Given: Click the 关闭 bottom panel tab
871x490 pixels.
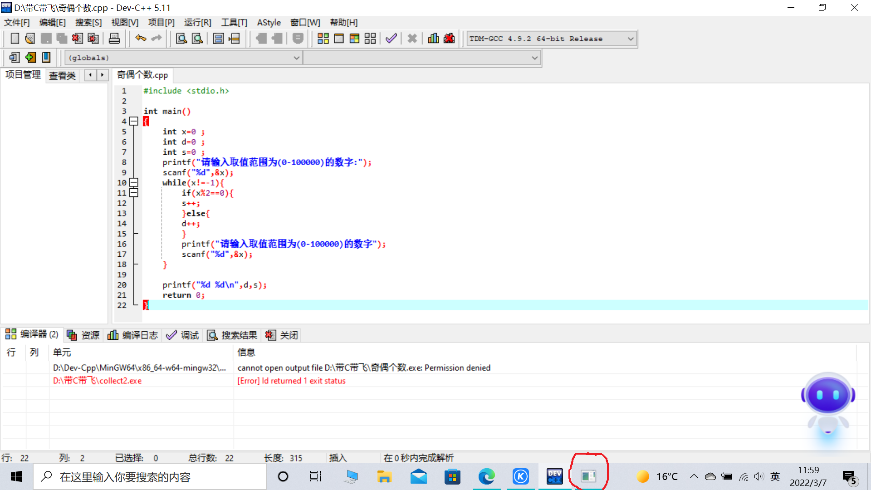Looking at the screenshot, I should pos(282,335).
